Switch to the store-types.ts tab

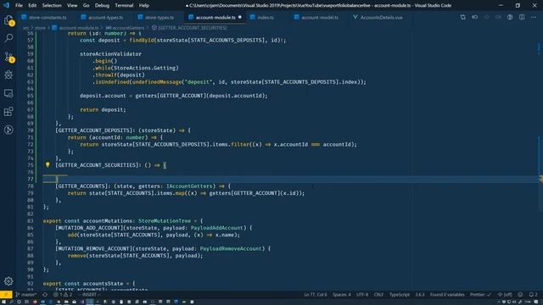pyautogui.click(x=156, y=17)
